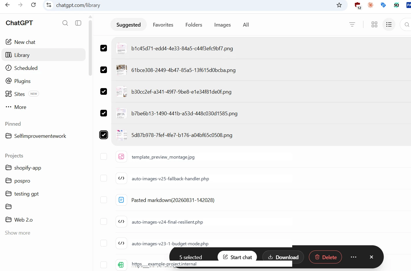
Task: Switch to the Folders tab
Action: tap(194, 25)
